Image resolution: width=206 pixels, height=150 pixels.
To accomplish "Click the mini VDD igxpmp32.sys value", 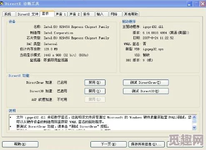I will (153, 49).
